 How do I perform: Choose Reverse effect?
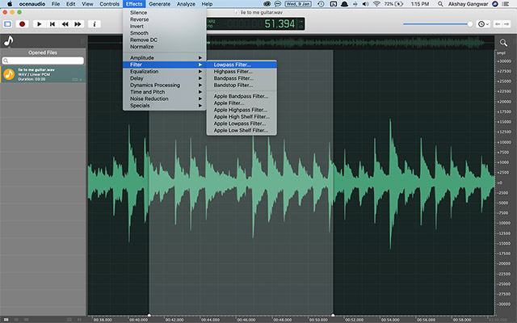click(165, 19)
